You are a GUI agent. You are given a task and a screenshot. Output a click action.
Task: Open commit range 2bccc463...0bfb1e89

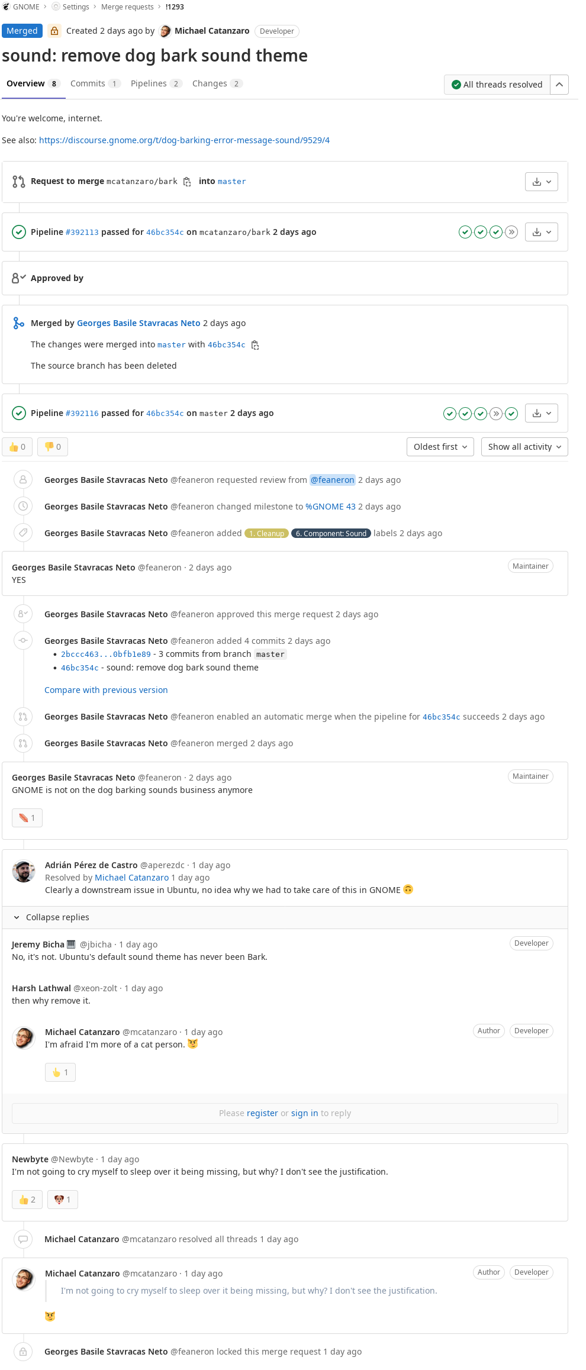106,654
